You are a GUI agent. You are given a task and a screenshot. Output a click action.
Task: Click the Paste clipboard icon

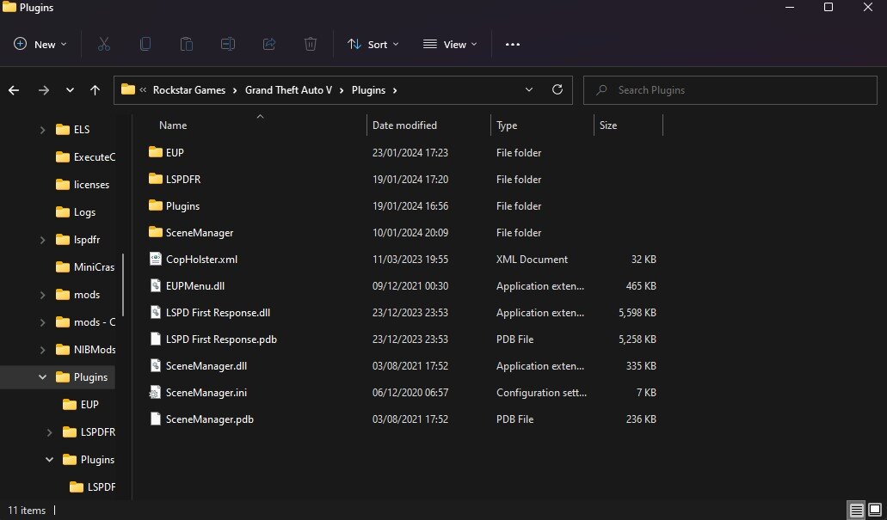(x=187, y=44)
